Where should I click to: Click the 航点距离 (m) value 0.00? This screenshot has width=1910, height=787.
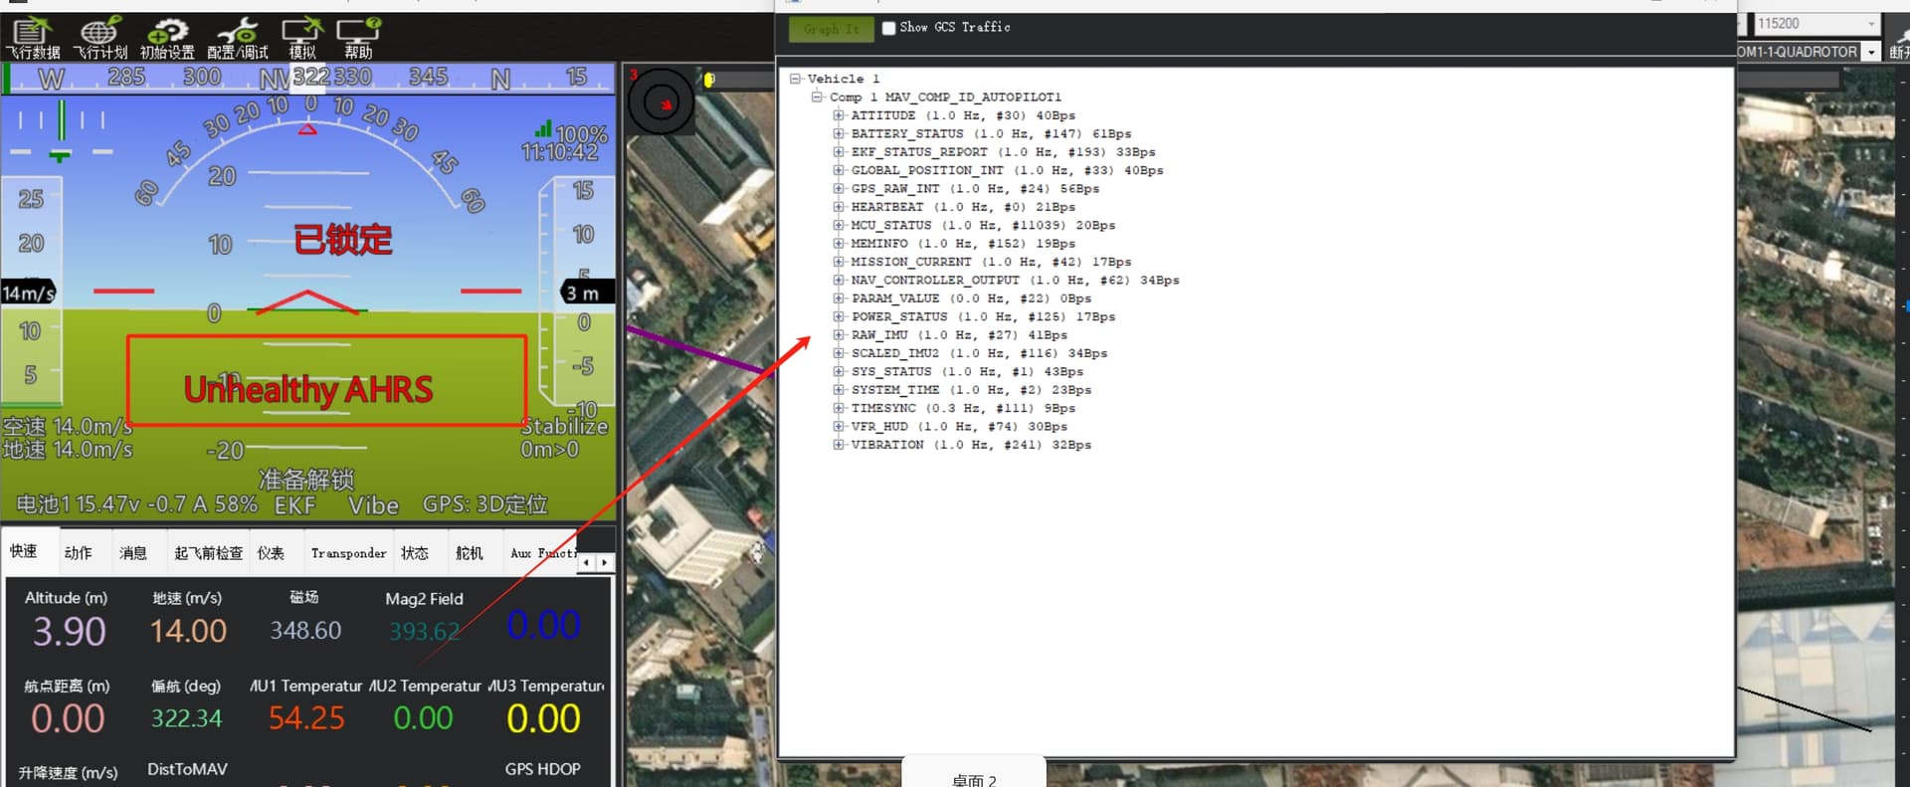pos(68,718)
